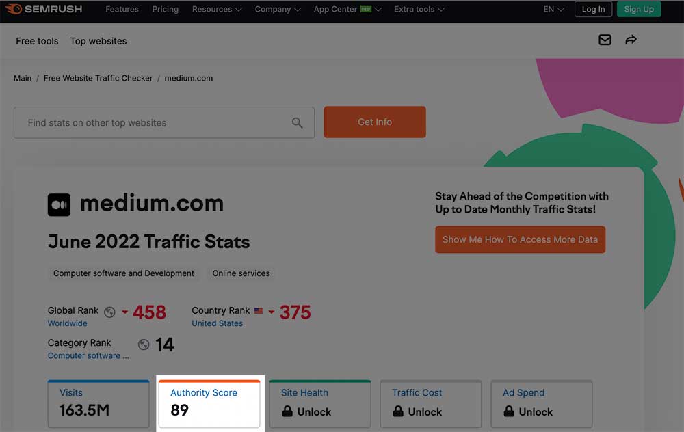684x432 pixels.
Task: Click the lock icon in Ad Spend
Action: (509, 411)
